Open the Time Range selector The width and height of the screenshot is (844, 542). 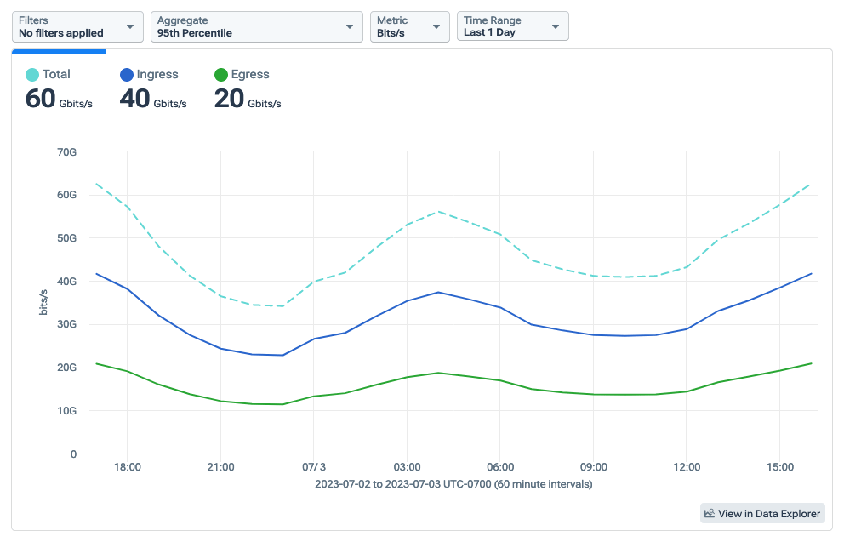[512, 26]
